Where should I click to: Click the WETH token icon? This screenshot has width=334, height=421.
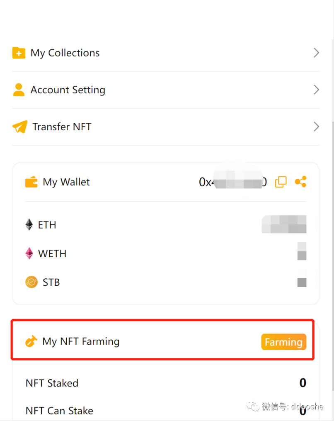pyautogui.click(x=29, y=253)
